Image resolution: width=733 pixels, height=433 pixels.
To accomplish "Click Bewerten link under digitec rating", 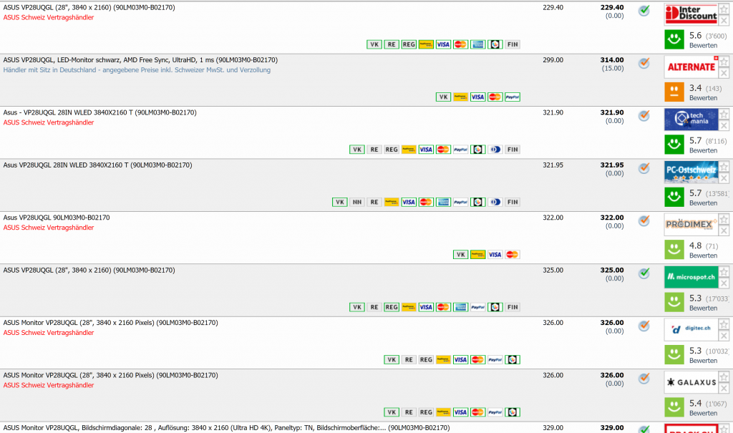I will tap(703, 361).
